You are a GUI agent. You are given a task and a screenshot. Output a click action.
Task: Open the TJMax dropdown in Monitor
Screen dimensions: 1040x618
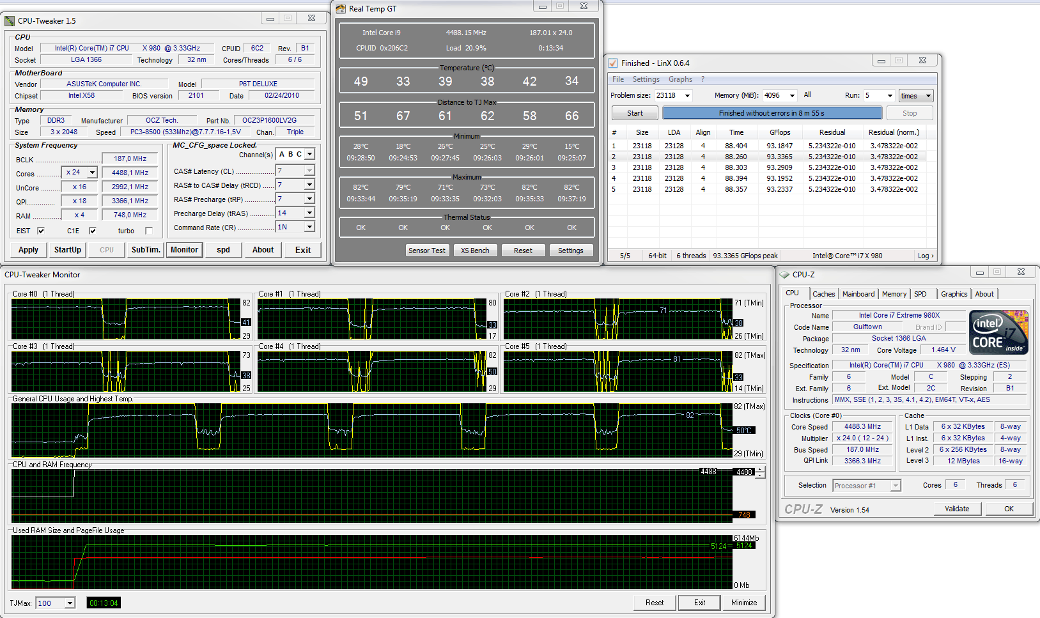[x=70, y=603]
